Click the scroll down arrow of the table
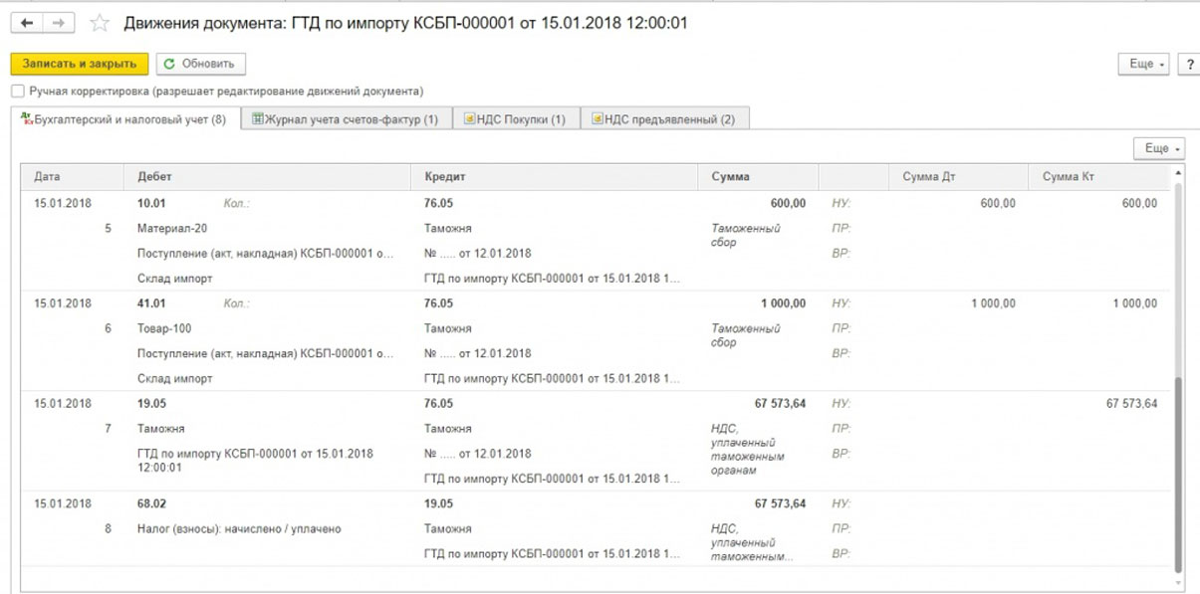This screenshot has height=594, width=1200. [1179, 582]
